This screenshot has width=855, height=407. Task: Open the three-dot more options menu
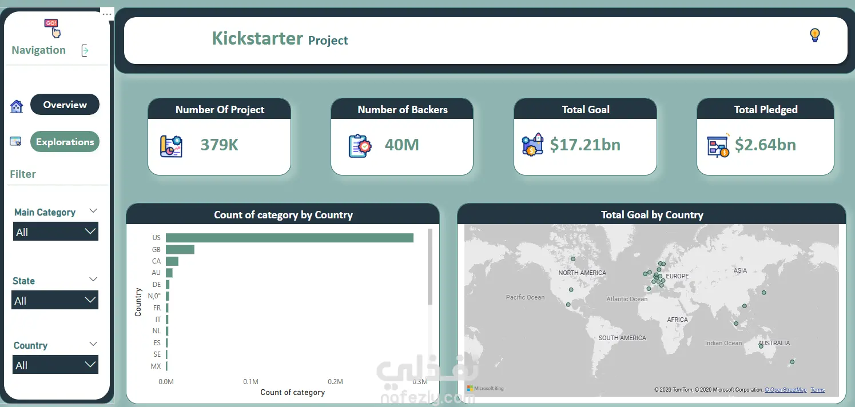click(107, 14)
